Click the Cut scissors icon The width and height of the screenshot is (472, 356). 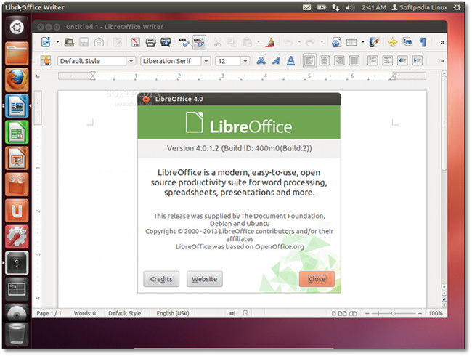[x=217, y=42]
